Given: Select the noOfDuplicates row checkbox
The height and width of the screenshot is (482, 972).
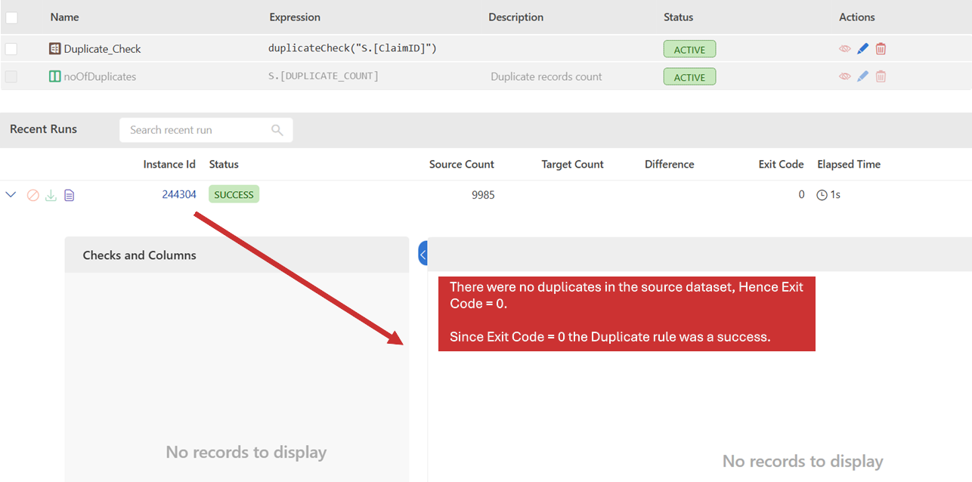Looking at the screenshot, I should click(11, 76).
